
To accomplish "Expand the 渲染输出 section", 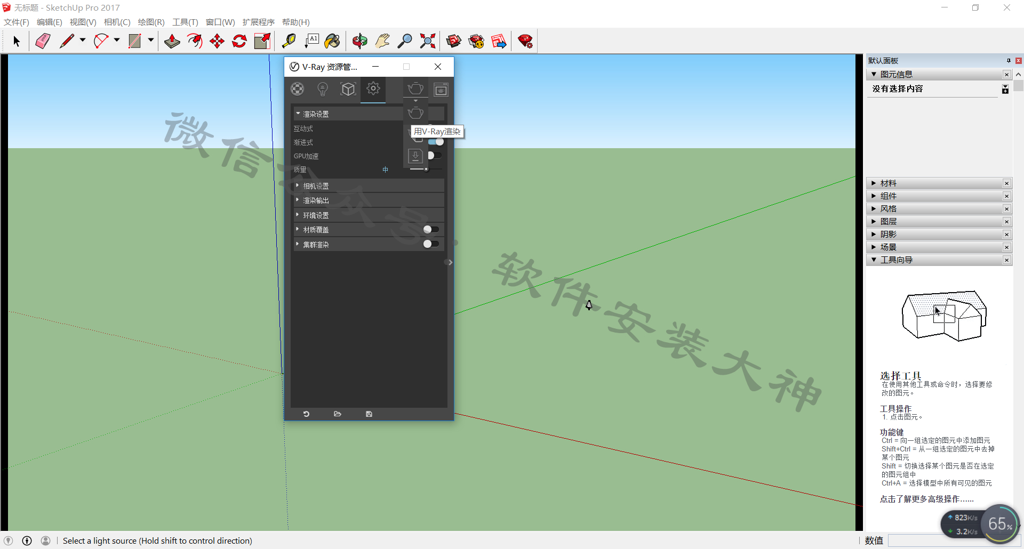I will click(369, 200).
